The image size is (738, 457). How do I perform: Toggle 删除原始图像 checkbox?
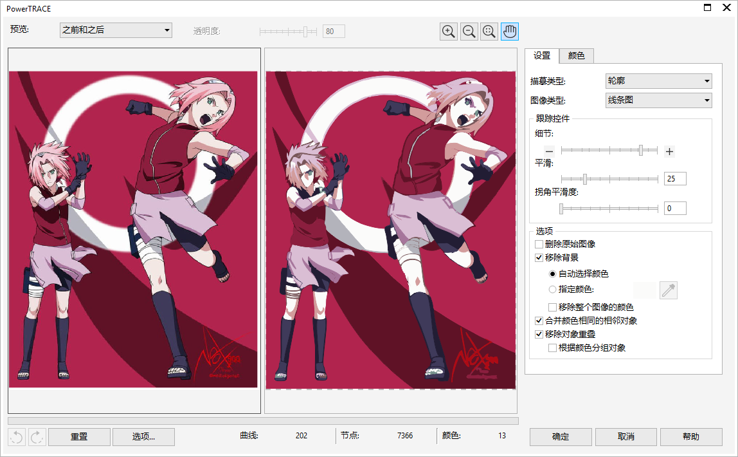(x=539, y=244)
